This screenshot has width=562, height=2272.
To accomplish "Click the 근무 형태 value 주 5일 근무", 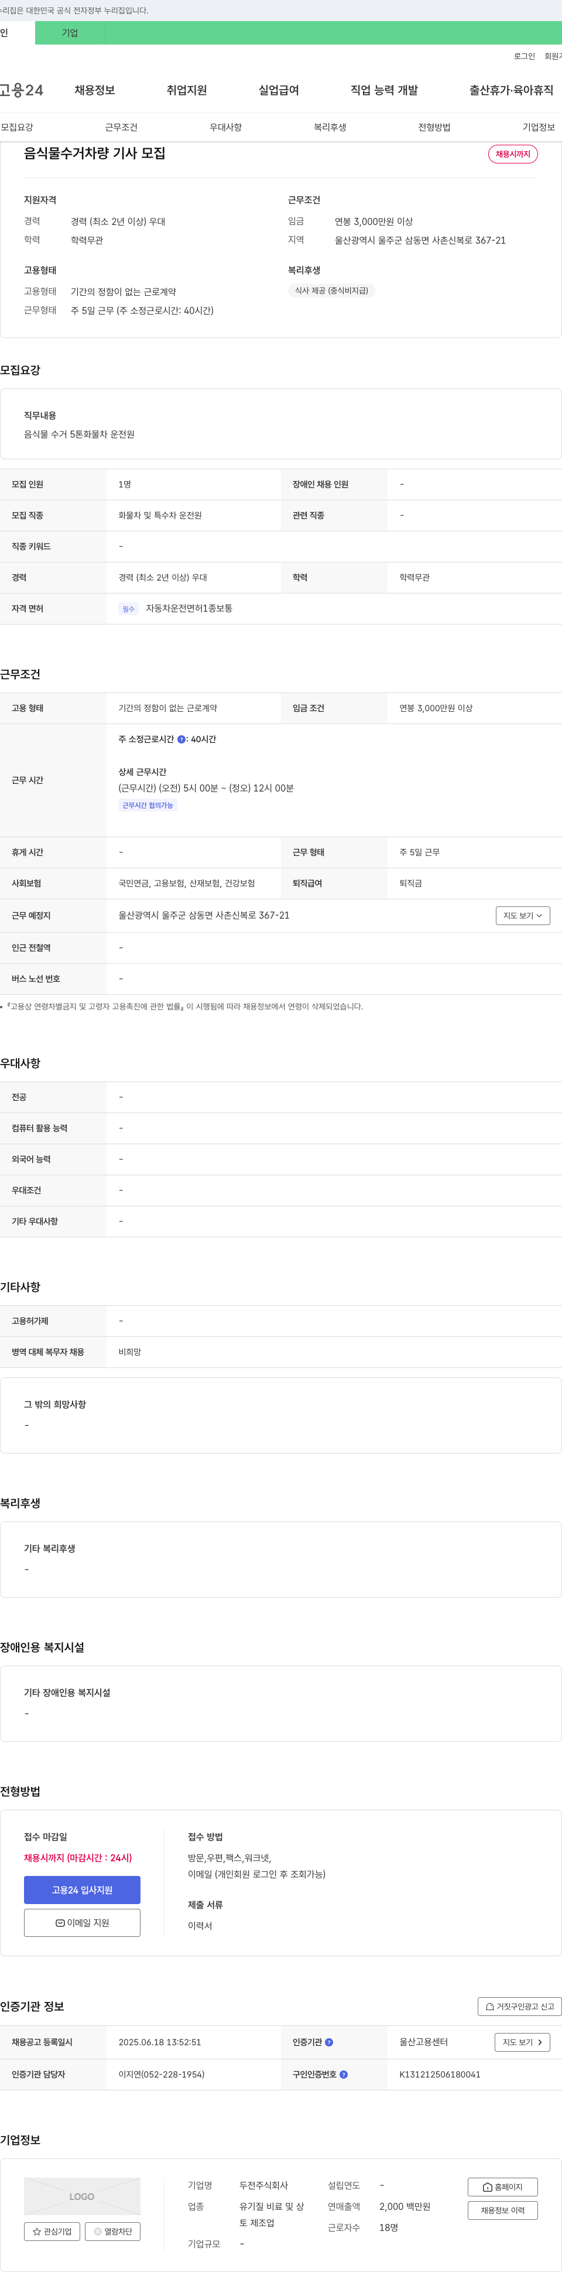I will [x=419, y=852].
